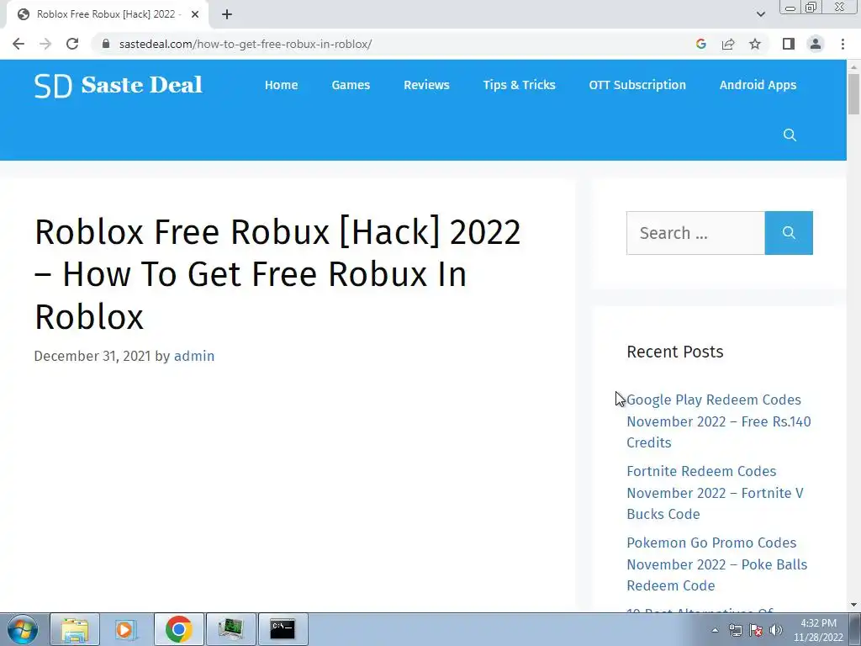Open Chrome's three-dot menu
Viewport: 861px width, 646px height.
click(x=843, y=44)
